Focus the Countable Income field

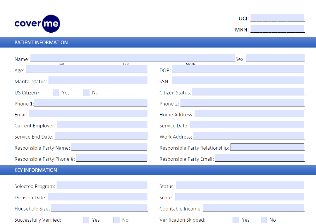click(x=253, y=208)
